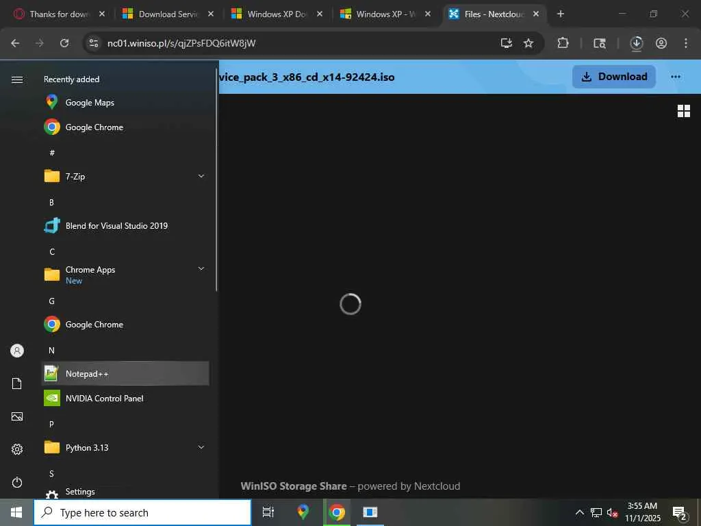Close the 'Thanks for down' tab
Image resolution: width=701 pixels, height=526 pixels.
click(102, 14)
